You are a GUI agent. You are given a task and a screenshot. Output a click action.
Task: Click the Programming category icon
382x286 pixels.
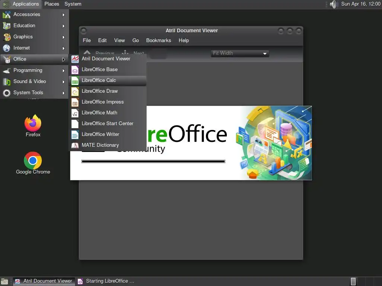(7, 70)
